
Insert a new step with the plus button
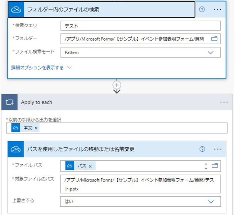117,85
